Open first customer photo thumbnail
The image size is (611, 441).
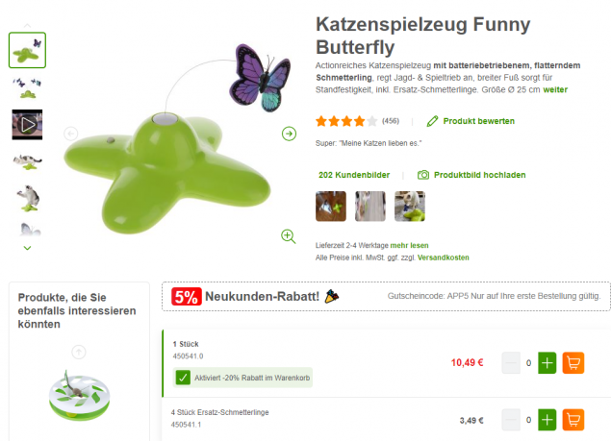[330, 207]
